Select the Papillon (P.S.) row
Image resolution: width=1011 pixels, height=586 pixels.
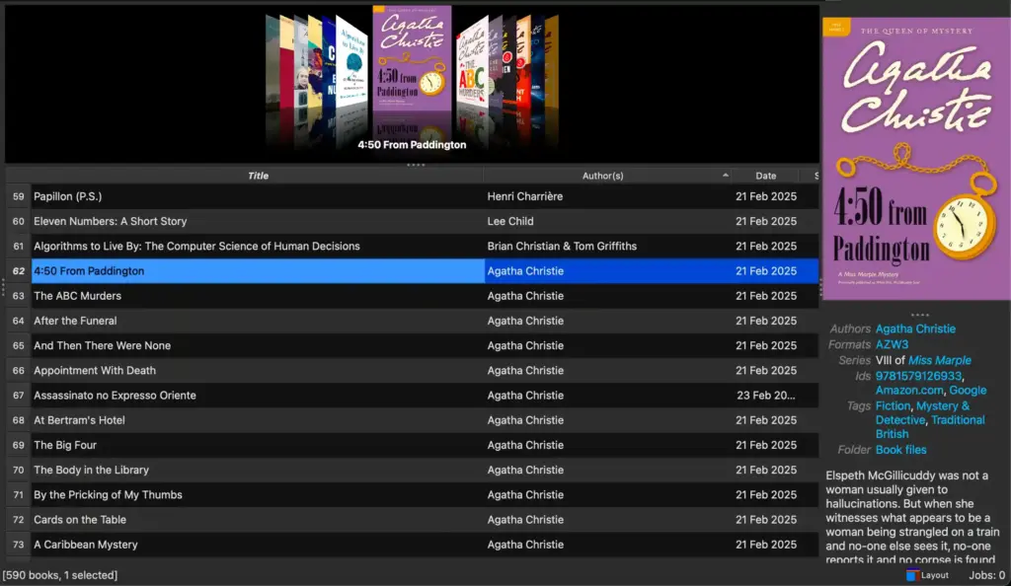[x=413, y=196]
